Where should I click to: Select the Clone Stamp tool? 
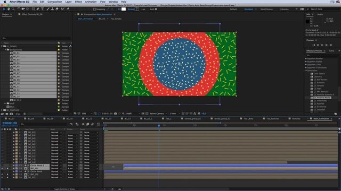coord(52,9)
